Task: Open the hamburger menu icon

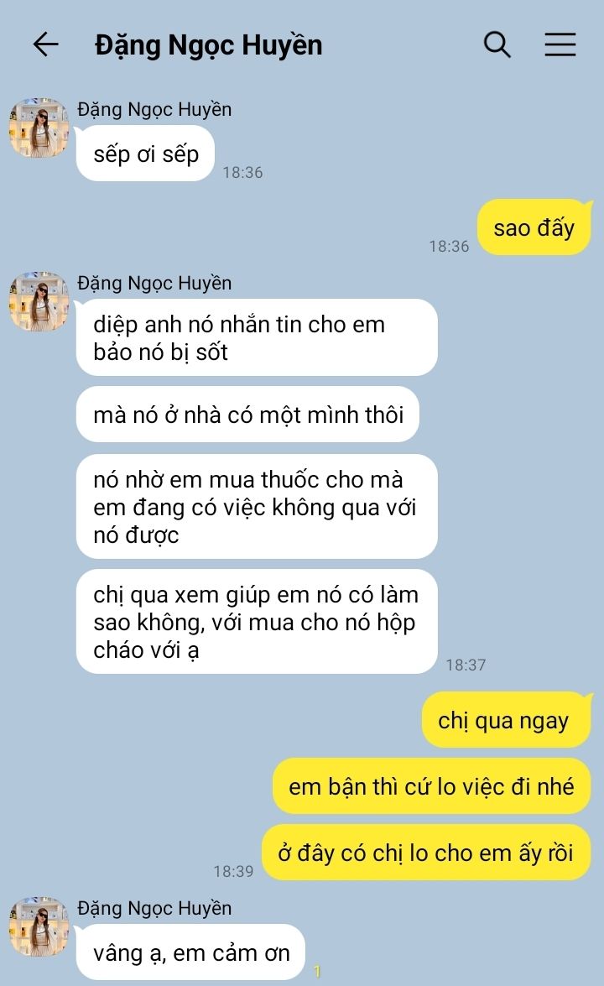Action: [560, 44]
